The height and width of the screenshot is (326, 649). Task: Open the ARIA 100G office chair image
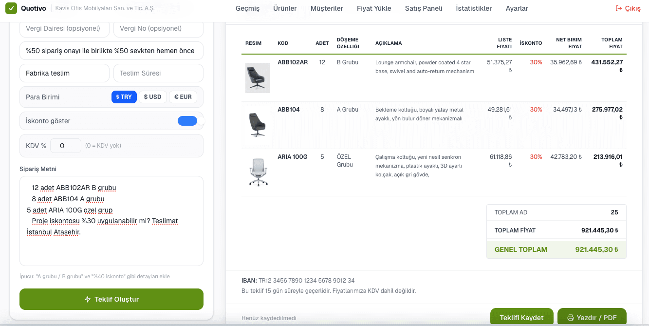[x=258, y=172]
